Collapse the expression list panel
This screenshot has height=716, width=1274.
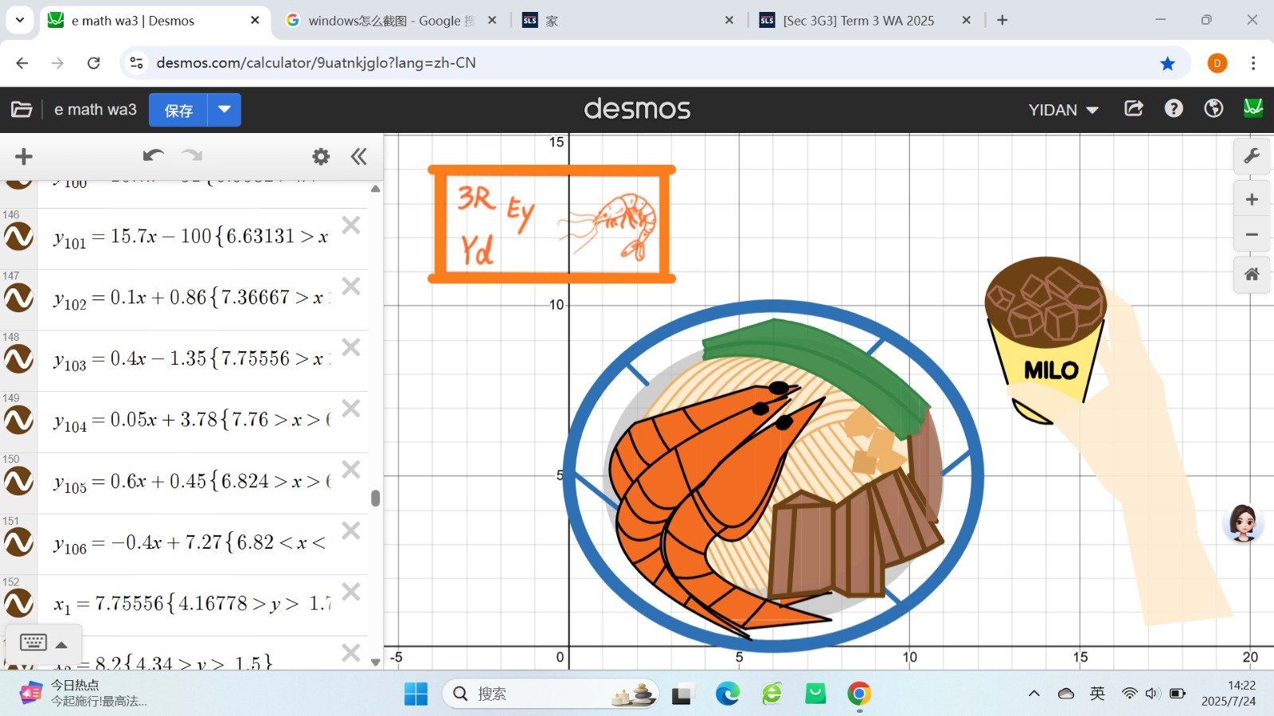pyautogui.click(x=359, y=157)
